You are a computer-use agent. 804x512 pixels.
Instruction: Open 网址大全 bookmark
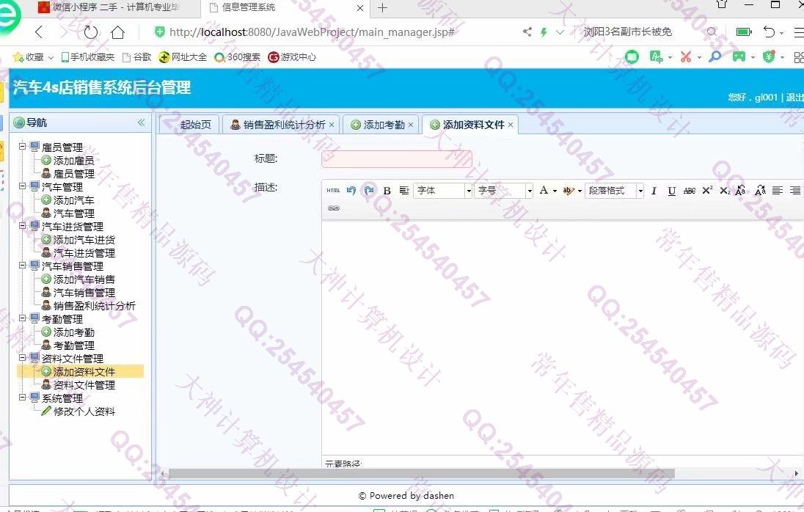[183, 57]
